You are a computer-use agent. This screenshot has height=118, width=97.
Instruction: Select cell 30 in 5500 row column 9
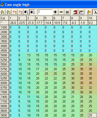pos(84,65)
